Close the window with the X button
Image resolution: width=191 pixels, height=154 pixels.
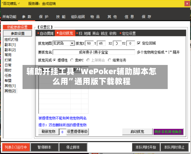pyautogui.click(x=187, y=3)
